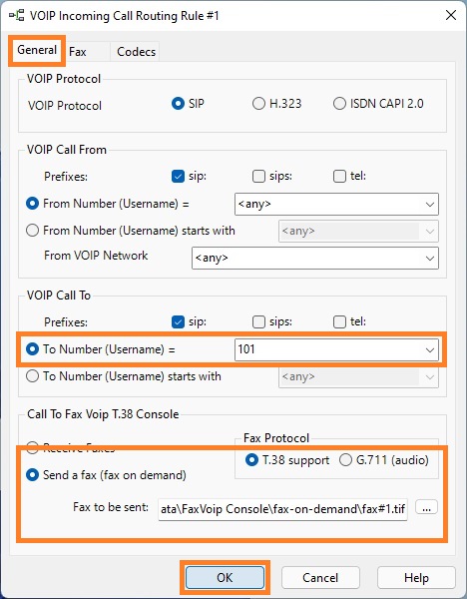Open the Codecs tab

click(136, 52)
